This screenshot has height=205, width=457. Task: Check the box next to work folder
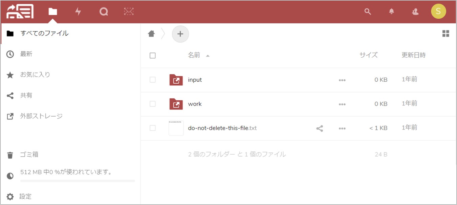(x=153, y=104)
